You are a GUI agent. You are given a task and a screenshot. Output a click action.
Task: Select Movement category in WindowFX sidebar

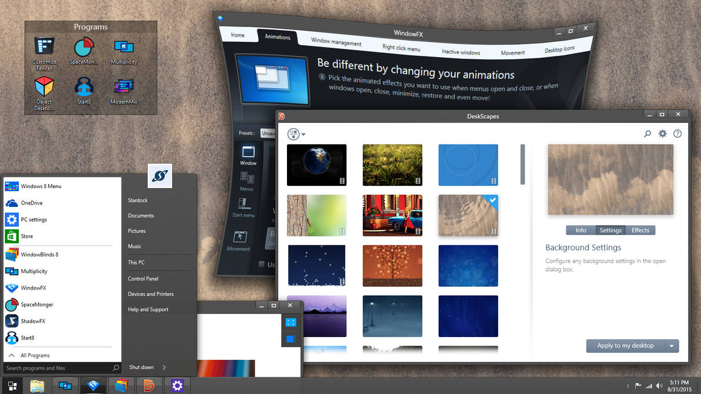pyautogui.click(x=239, y=241)
